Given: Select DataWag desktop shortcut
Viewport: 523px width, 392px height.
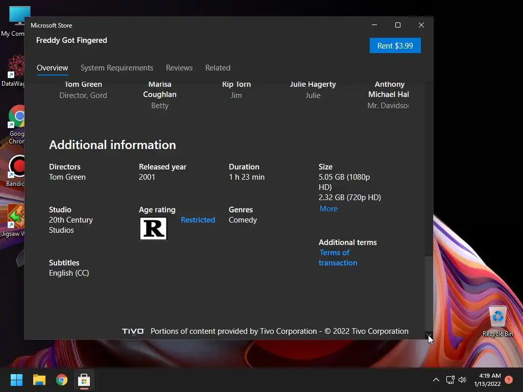Looking at the screenshot, I should 13,70.
